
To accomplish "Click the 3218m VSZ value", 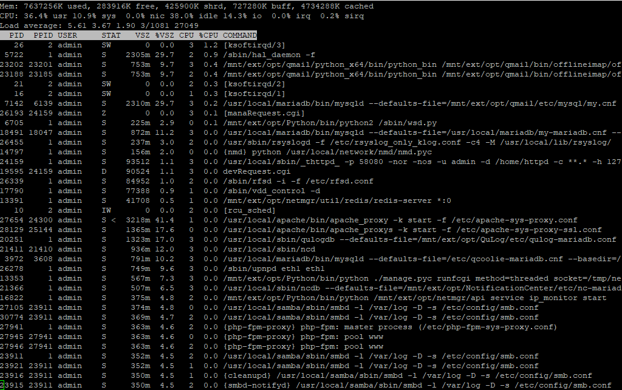I will point(138,220).
